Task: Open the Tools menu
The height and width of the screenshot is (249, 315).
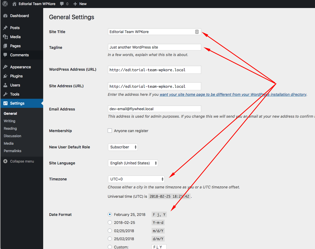Action: point(15,94)
